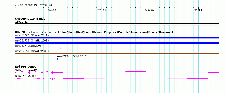Open the nsv2317 (Kidd2008) label
This screenshot has height=93, width=226.
point(29,46)
